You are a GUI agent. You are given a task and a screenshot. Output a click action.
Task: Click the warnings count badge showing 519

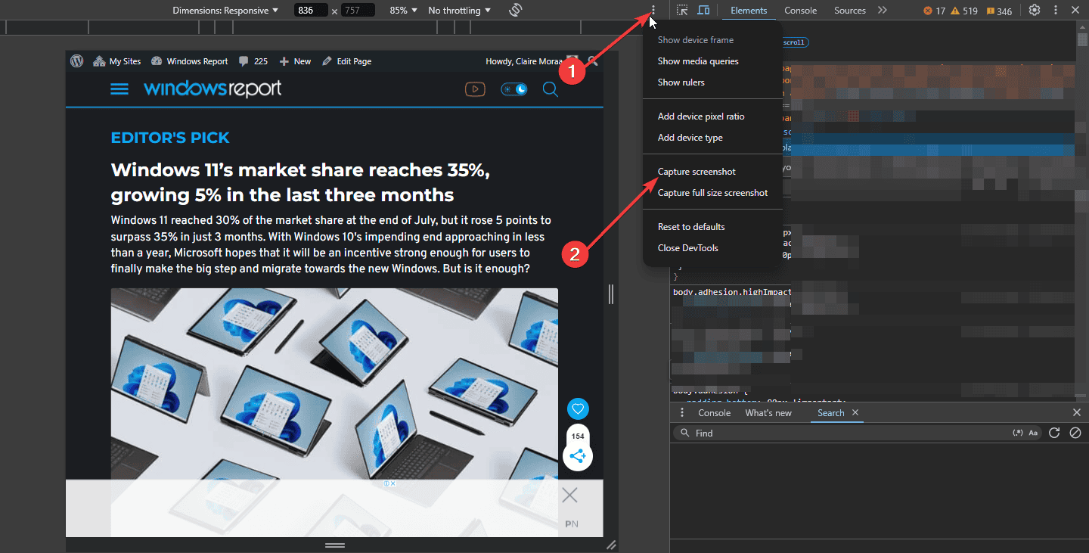[964, 11]
